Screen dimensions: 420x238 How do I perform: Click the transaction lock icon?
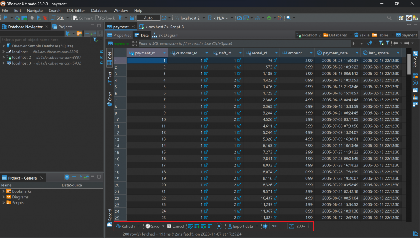coord(132,18)
